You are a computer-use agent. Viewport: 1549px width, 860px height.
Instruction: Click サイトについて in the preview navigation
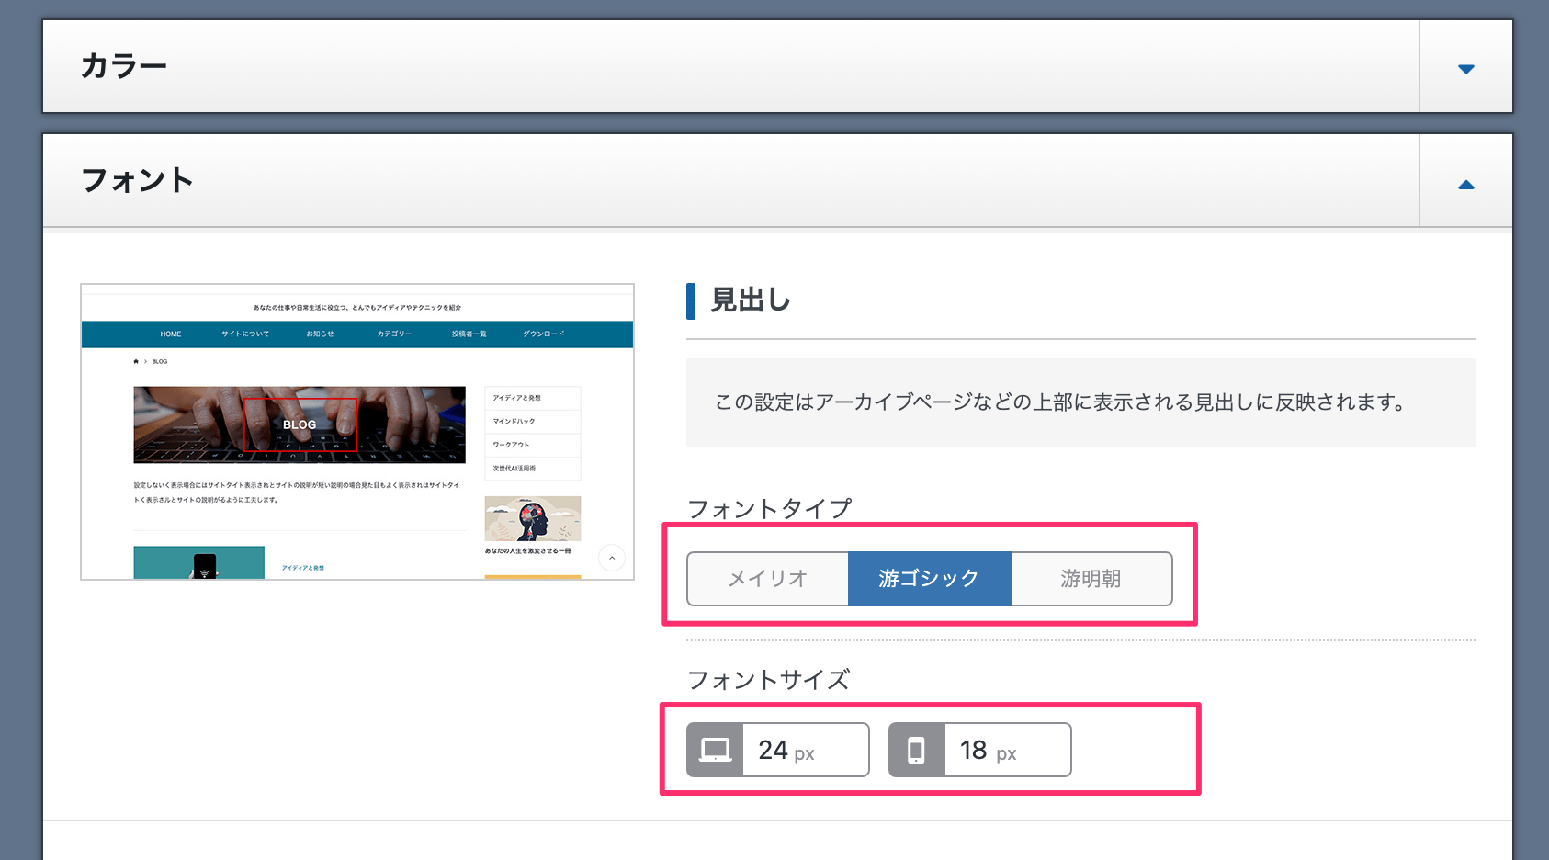[x=245, y=334]
